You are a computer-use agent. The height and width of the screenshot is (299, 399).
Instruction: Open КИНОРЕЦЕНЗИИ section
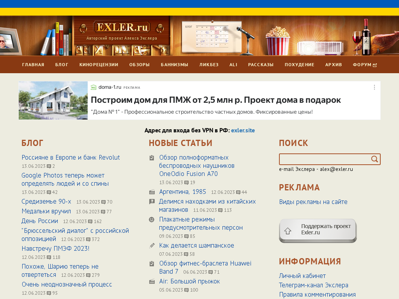click(x=99, y=65)
